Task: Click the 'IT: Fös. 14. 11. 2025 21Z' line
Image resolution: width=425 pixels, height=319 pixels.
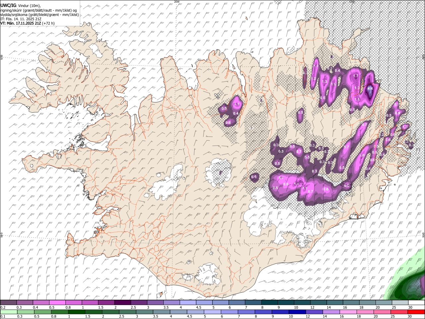Action: 21,19
